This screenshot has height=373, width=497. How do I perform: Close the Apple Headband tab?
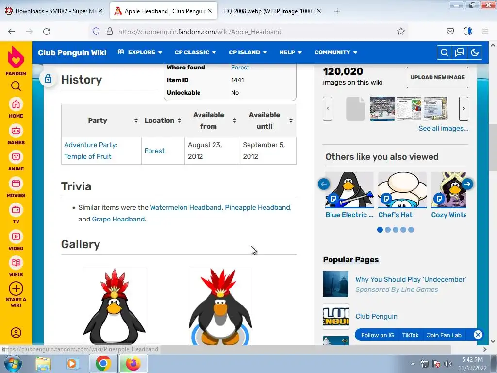210,11
